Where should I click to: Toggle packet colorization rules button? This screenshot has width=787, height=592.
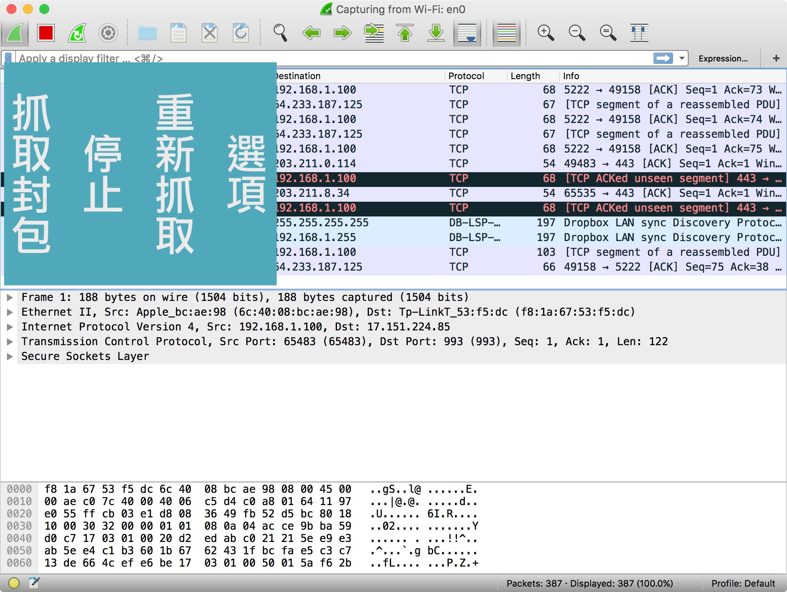[x=506, y=33]
